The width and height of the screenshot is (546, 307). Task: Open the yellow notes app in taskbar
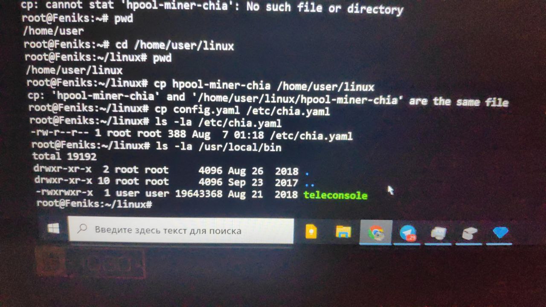tap(311, 232)
